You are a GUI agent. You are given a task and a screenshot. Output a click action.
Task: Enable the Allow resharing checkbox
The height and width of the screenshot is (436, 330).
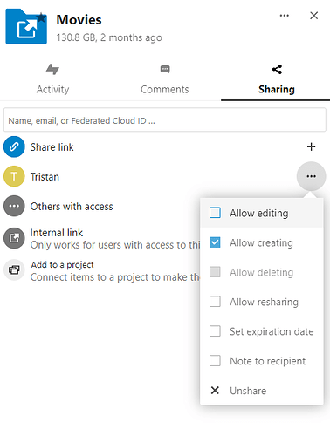point(215,302)
